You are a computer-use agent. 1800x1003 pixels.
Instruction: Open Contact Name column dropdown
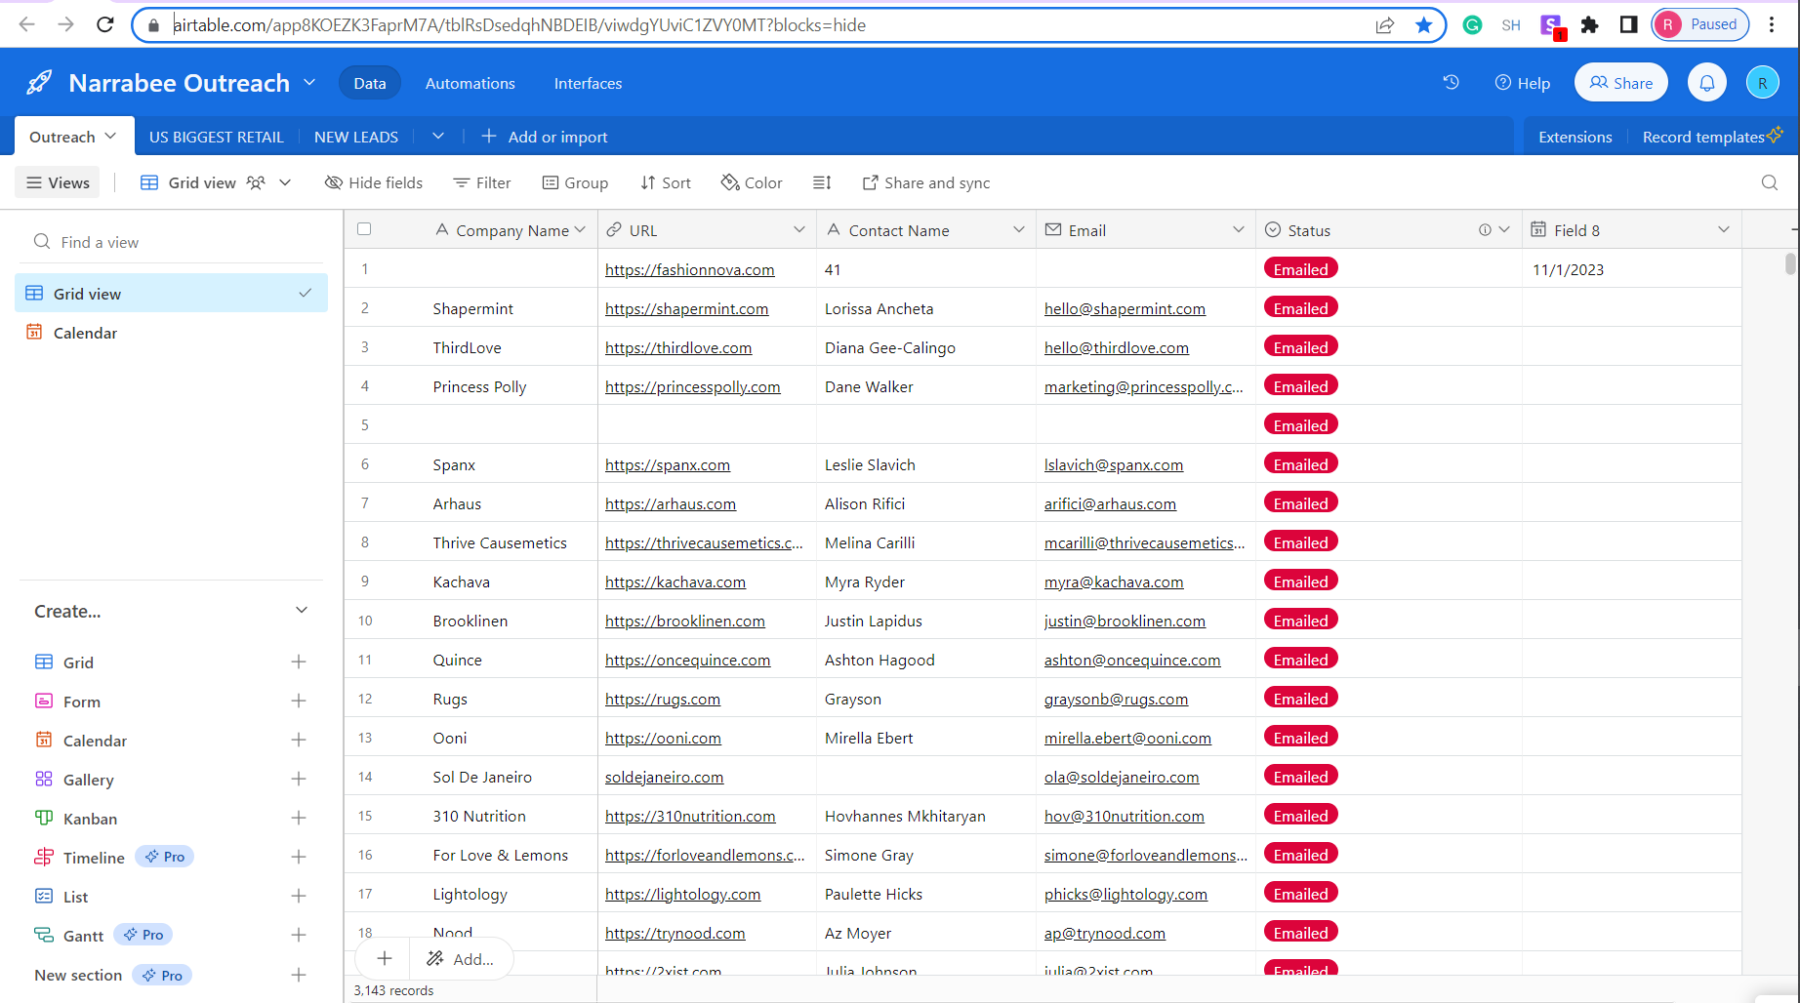[1019, 230]
